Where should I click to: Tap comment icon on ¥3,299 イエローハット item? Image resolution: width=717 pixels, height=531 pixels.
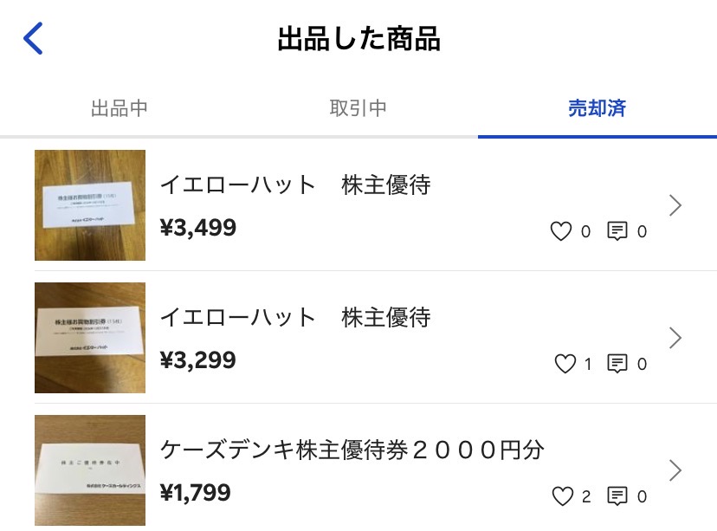click(x=617, y=364)
